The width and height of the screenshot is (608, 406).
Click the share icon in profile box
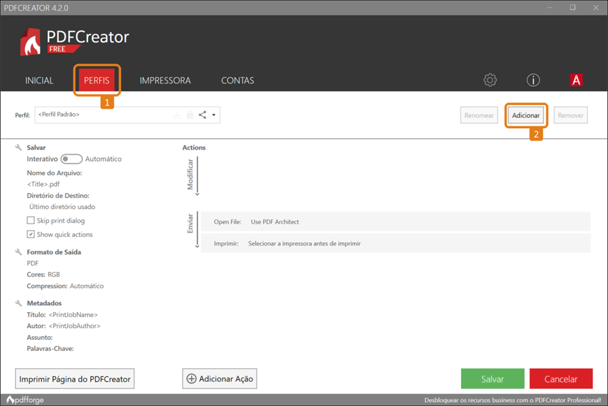point(203,115)
